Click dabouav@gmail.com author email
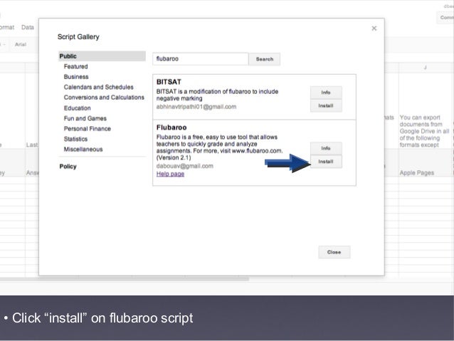Image resolution: width=454 pixels, height=341 pixels. pos(185,166)
